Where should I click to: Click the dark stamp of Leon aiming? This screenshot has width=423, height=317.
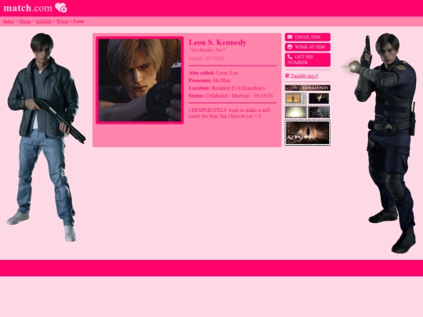pyautogui.click(x=319, y=112)
